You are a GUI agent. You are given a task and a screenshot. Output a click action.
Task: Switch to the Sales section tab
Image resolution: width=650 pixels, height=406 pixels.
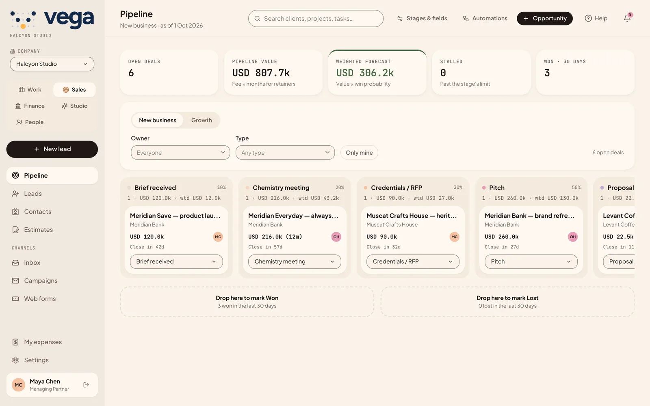pos(74,90)
